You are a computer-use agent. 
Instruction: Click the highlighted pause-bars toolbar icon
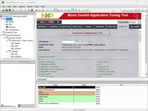pos(73,10)
